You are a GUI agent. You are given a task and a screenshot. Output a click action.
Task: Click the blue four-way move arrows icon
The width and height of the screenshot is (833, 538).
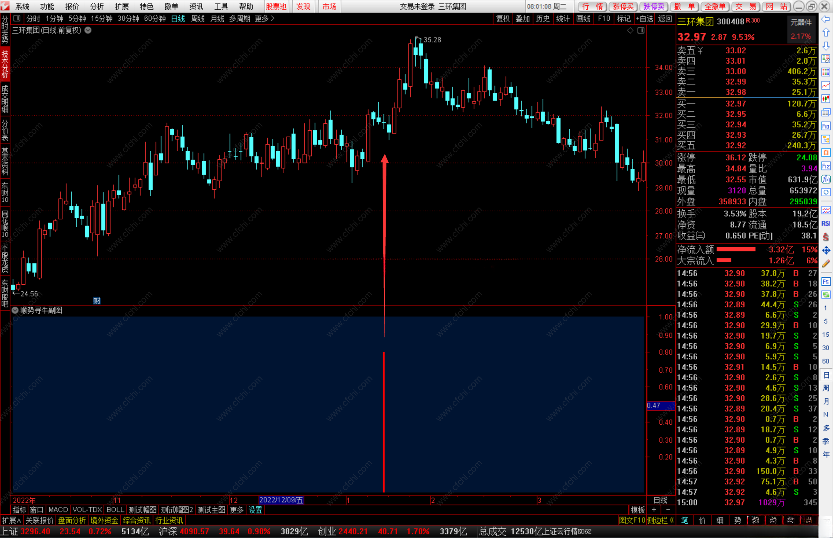pos(826,250)
